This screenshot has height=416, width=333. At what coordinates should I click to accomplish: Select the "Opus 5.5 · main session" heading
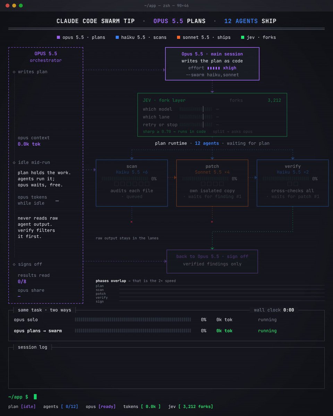pyautogui.click(x=212, y=54)
